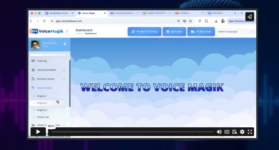This screenshot has width=279, height=150.
Task: Click the site info icon in address bar
Action: click(x=52, y=21)
